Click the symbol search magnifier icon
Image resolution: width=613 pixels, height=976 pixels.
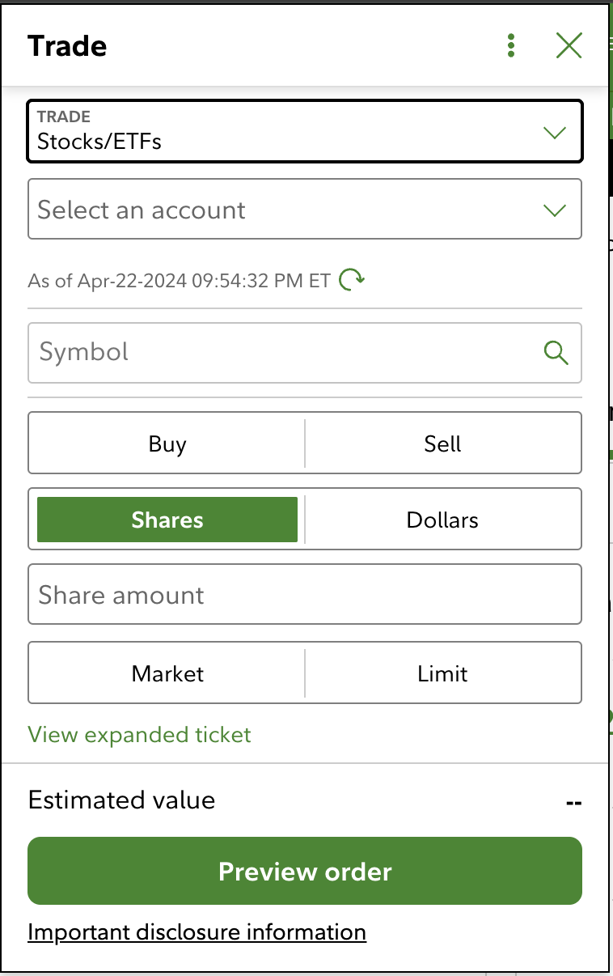point(556,352)
